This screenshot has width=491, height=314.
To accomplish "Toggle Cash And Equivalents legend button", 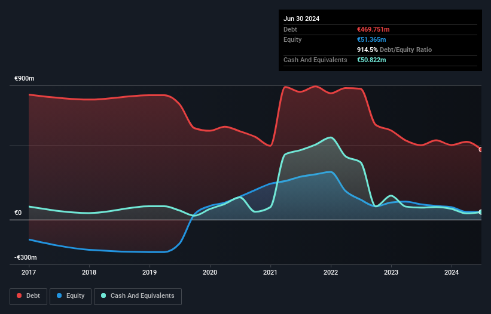I will click(x=138, y=296).
